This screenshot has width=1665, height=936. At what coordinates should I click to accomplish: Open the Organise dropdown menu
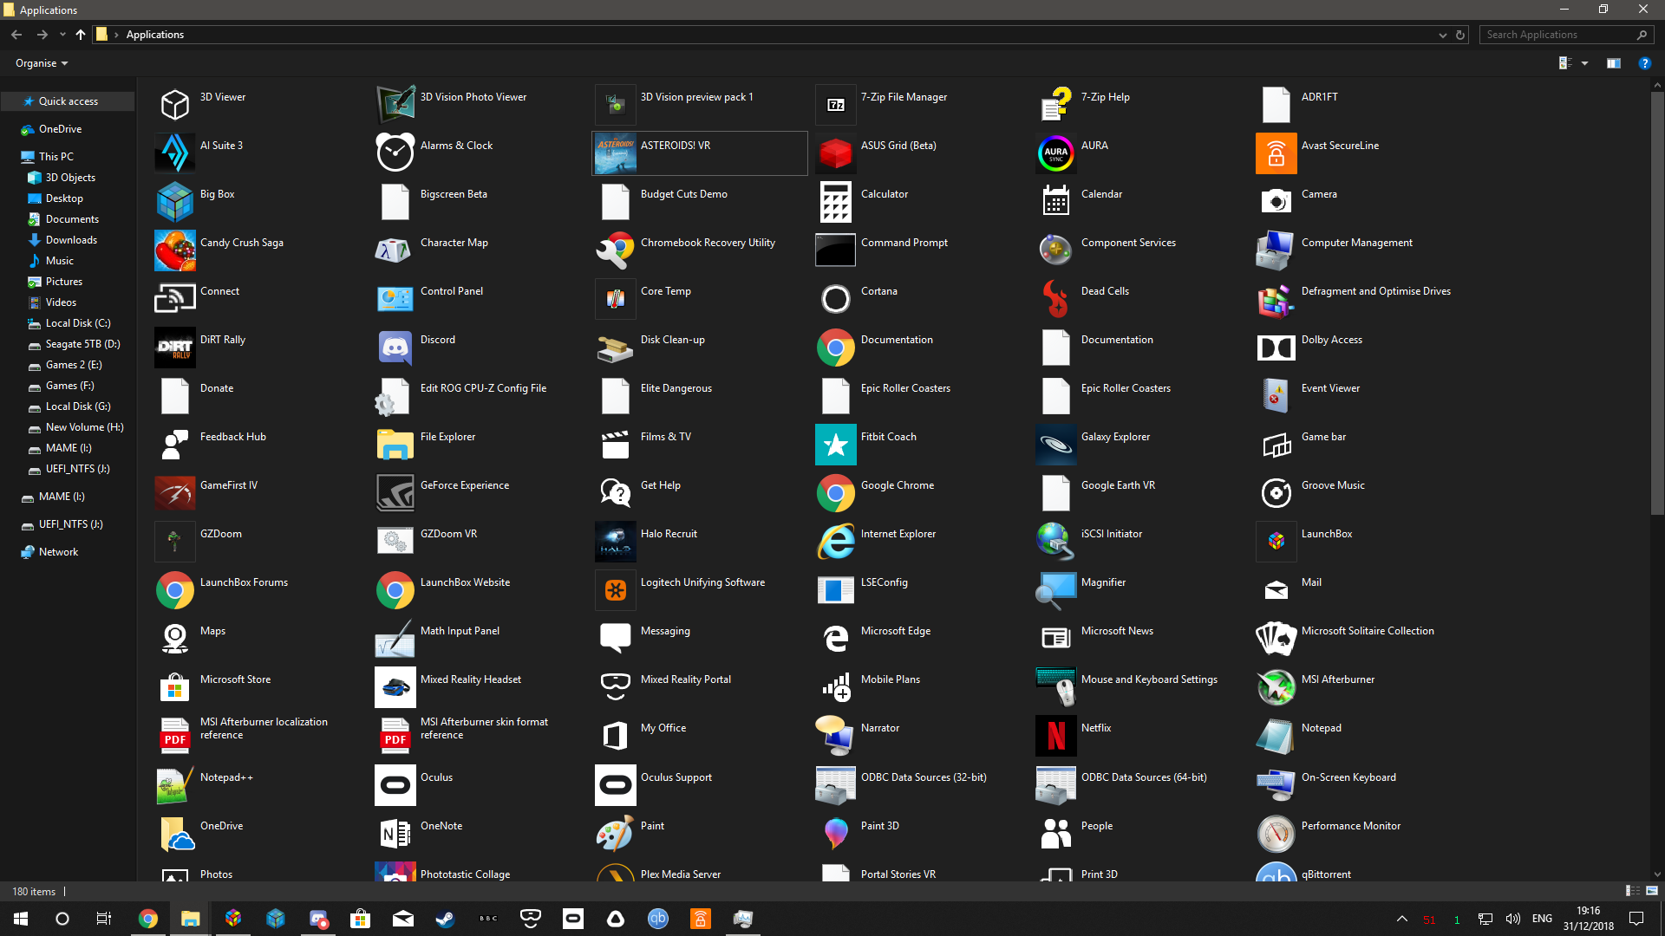click(x=42, y=63)
